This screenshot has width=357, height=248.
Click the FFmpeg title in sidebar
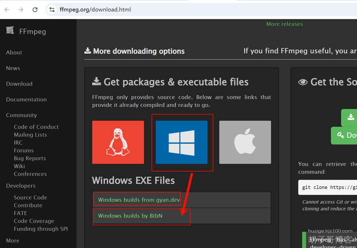pyautogui.click(x=33, y=31)
